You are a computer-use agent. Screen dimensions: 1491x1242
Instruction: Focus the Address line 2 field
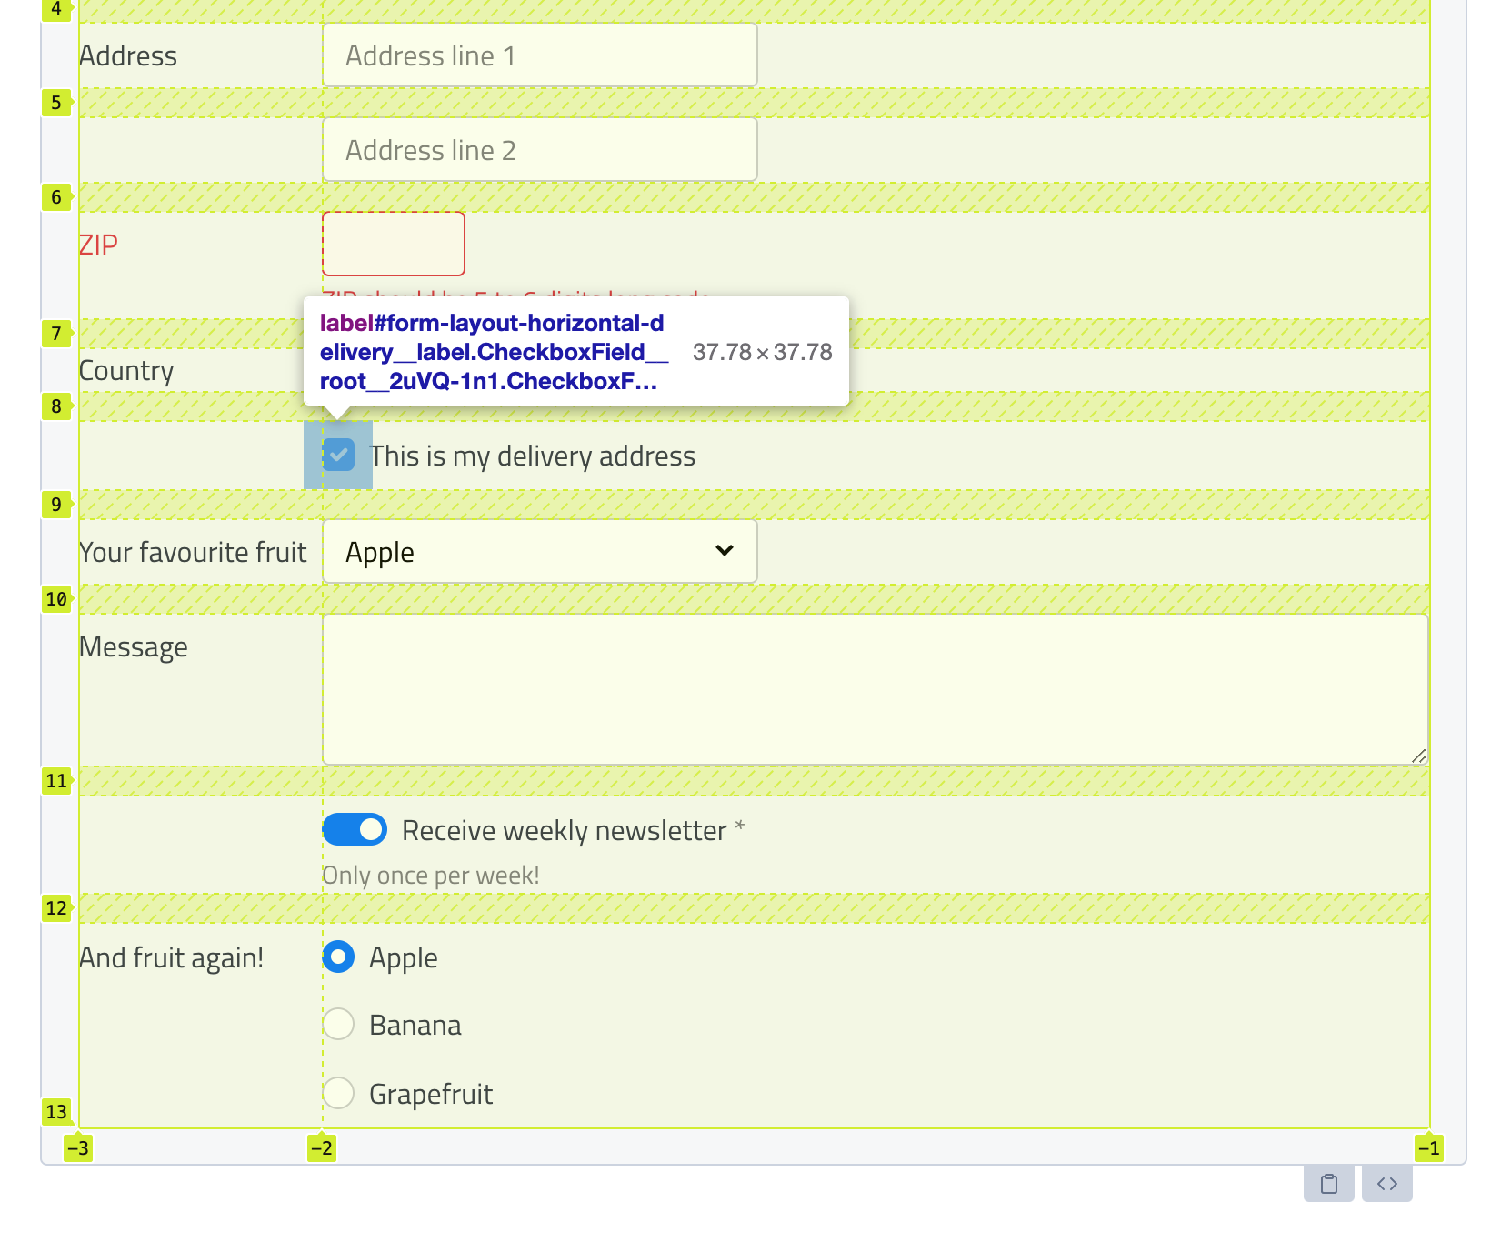[540, 149]
